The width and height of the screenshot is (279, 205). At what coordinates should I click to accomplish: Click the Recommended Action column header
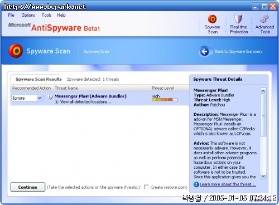(31, 88)
